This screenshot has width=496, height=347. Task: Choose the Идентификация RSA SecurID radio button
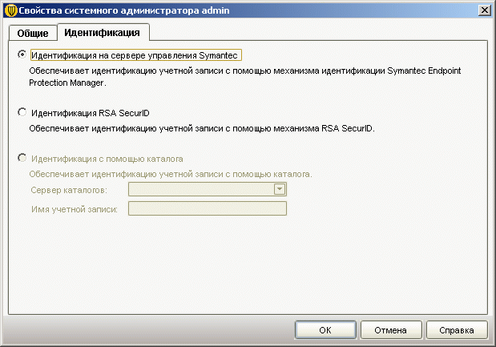pyautogui.click(x=22, y=113)
